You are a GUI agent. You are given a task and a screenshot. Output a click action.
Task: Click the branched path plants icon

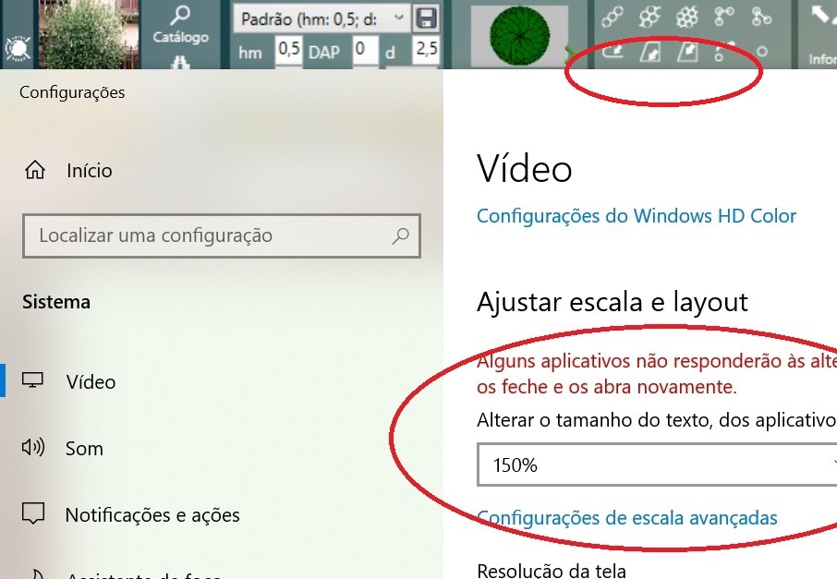[761, 16]
